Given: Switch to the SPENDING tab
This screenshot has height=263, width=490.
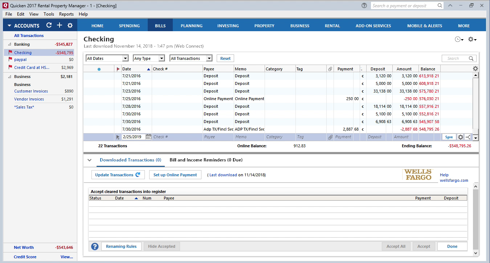Looking at the screenshot, I should tap(129, 26).
